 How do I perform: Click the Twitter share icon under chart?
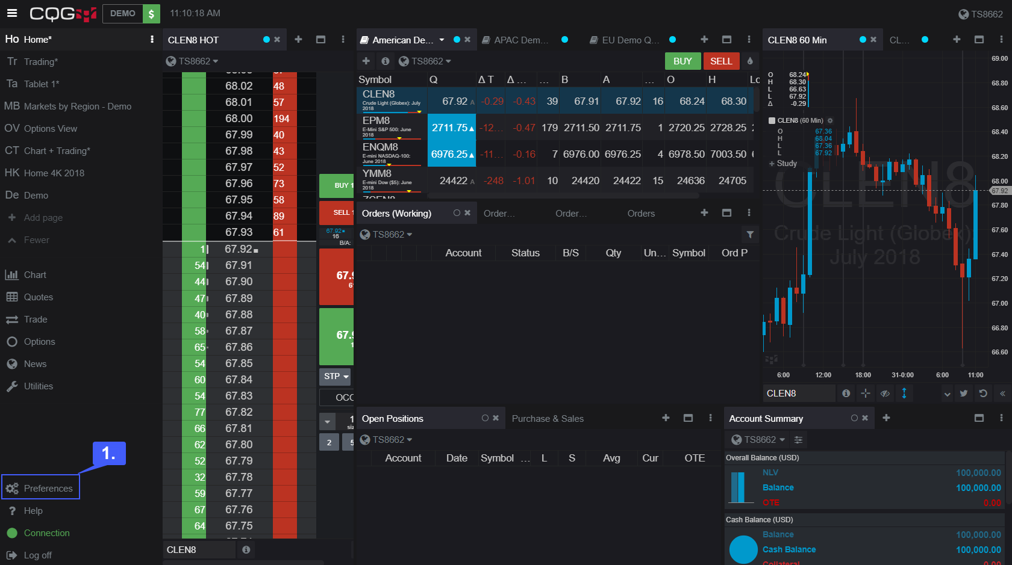(964, 394)
